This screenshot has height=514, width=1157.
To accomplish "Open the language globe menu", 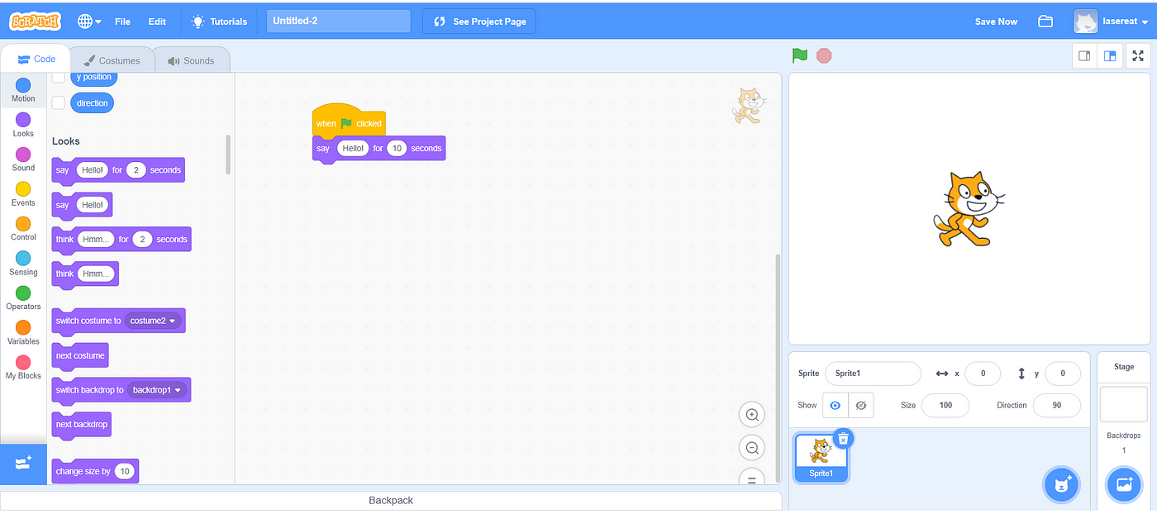I will pos(89,21).
